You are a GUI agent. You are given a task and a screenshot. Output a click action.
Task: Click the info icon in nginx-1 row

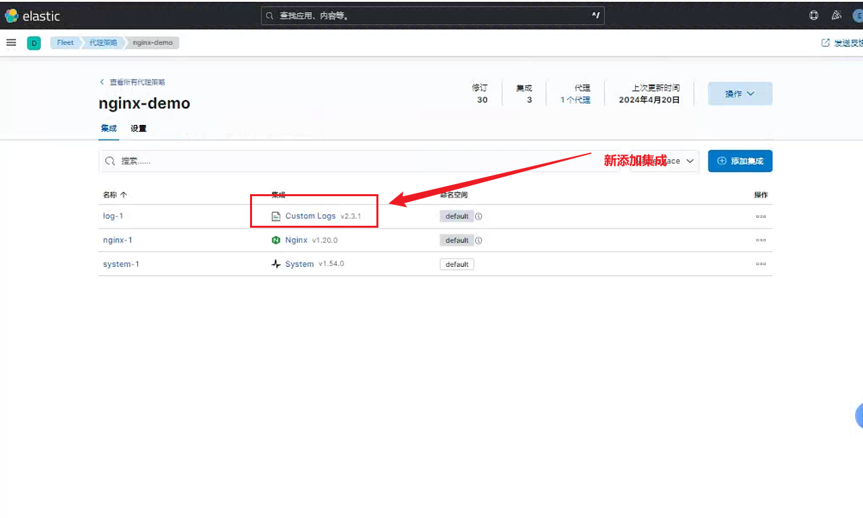pos(479,240)
